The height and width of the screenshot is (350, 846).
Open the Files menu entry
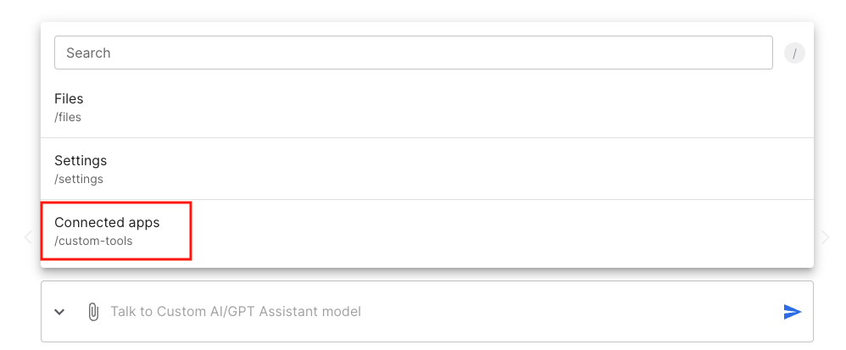click(x=426, y=108)
